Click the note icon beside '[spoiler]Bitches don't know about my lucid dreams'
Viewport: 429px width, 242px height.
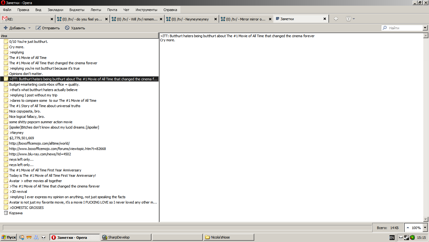[x=6, y=127]
